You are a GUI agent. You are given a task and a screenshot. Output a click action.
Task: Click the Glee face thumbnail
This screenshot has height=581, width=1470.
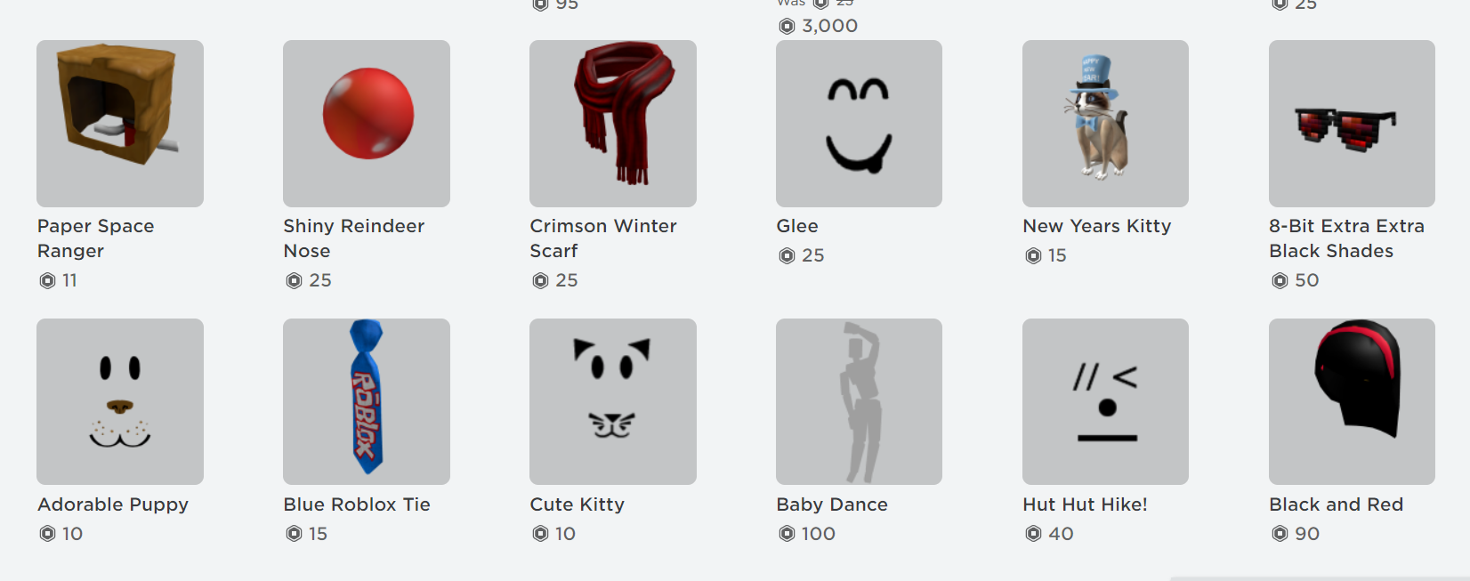pyautogui.click(x=859, y=124)
